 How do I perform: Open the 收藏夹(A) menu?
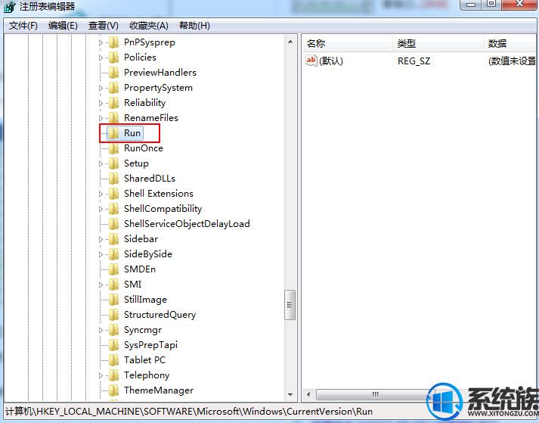(x=149, y=26)
